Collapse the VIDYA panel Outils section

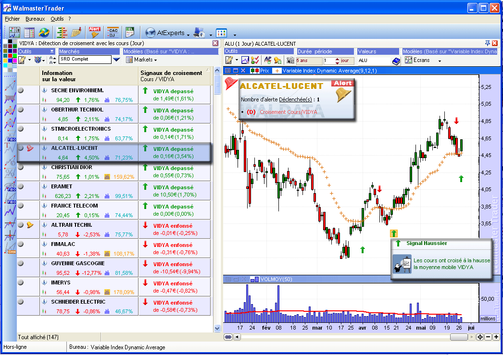[x=52, y=51]
